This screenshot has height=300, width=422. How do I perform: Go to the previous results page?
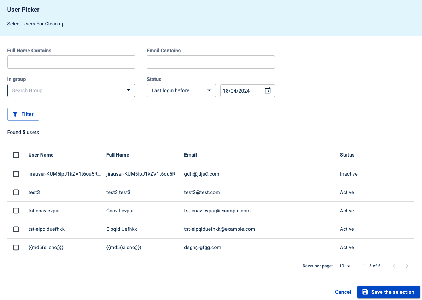[394, 266]
